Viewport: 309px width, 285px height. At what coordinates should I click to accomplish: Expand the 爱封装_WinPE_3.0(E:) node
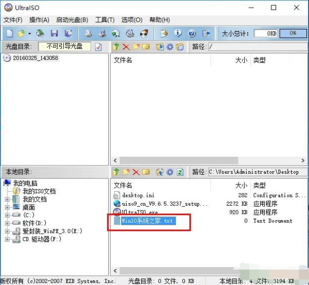pyautogui.click(x=7, y=231)
